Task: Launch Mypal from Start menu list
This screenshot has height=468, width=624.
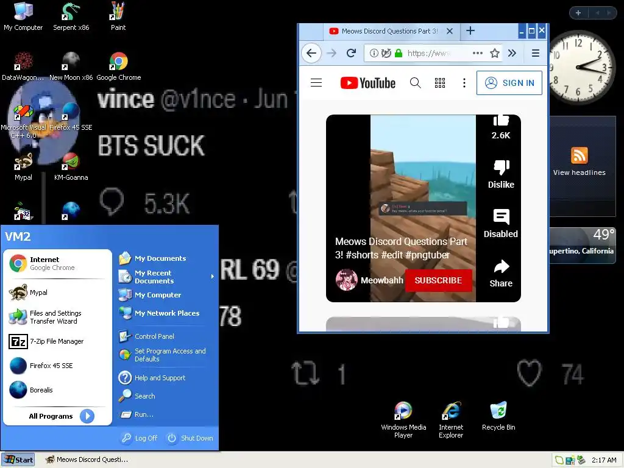Action: [x=58, y=292]
